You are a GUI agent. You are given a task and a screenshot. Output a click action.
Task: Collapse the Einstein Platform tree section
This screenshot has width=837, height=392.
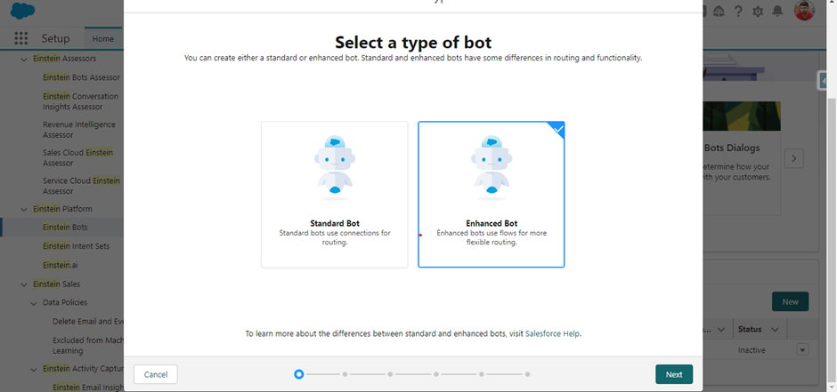24,209
